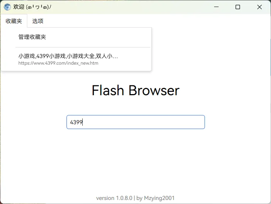
Task: Minimize the Flash Browser window
Action: click(x=216, y=7)
